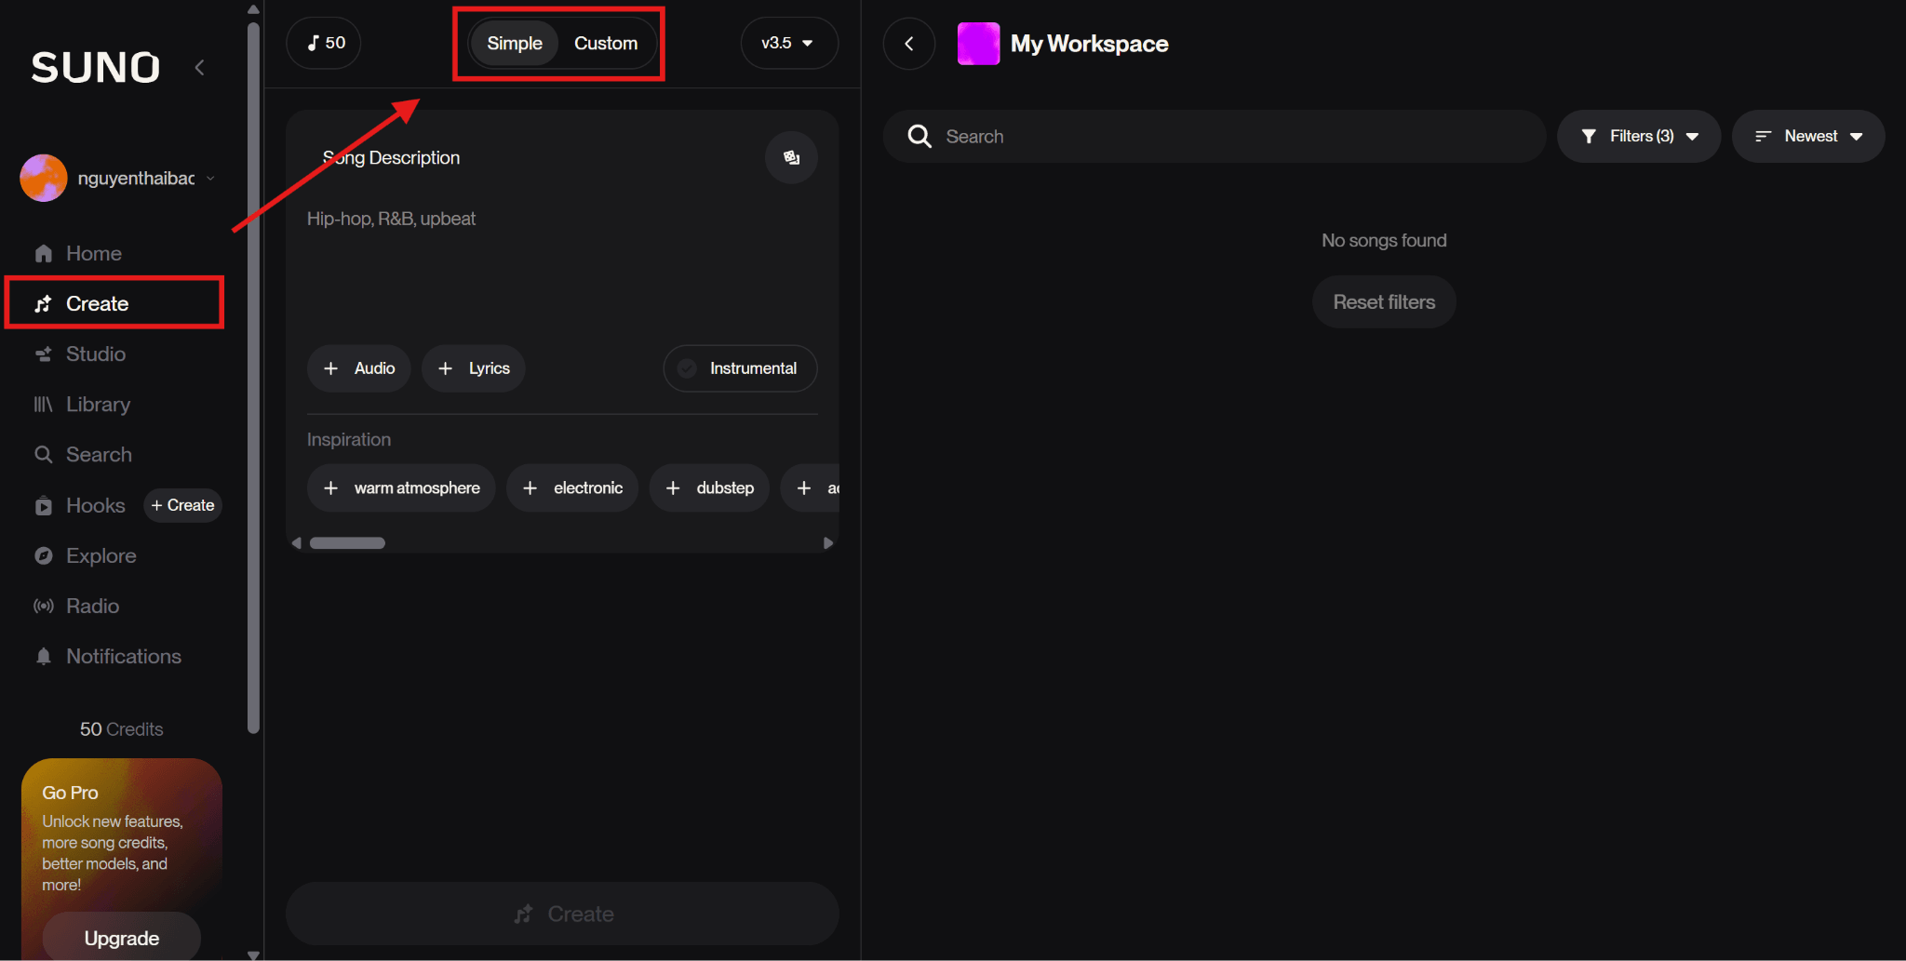
Task: Click the sidebar vertical scrollbar
Action: [253, 377]
